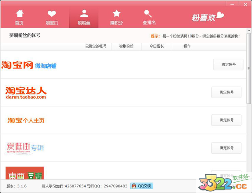Open the 刷宝贝 heart tab

pyautogui.click(x=52, y=17)
